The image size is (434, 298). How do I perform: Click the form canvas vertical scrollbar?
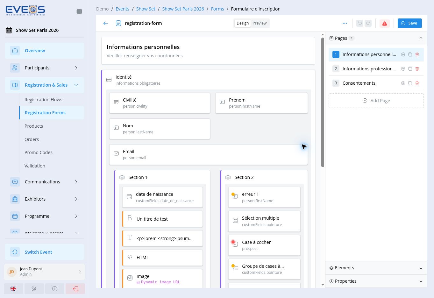(323, 102)
